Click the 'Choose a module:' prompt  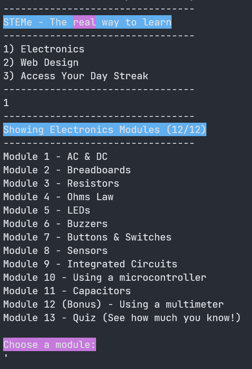point(50,344)
